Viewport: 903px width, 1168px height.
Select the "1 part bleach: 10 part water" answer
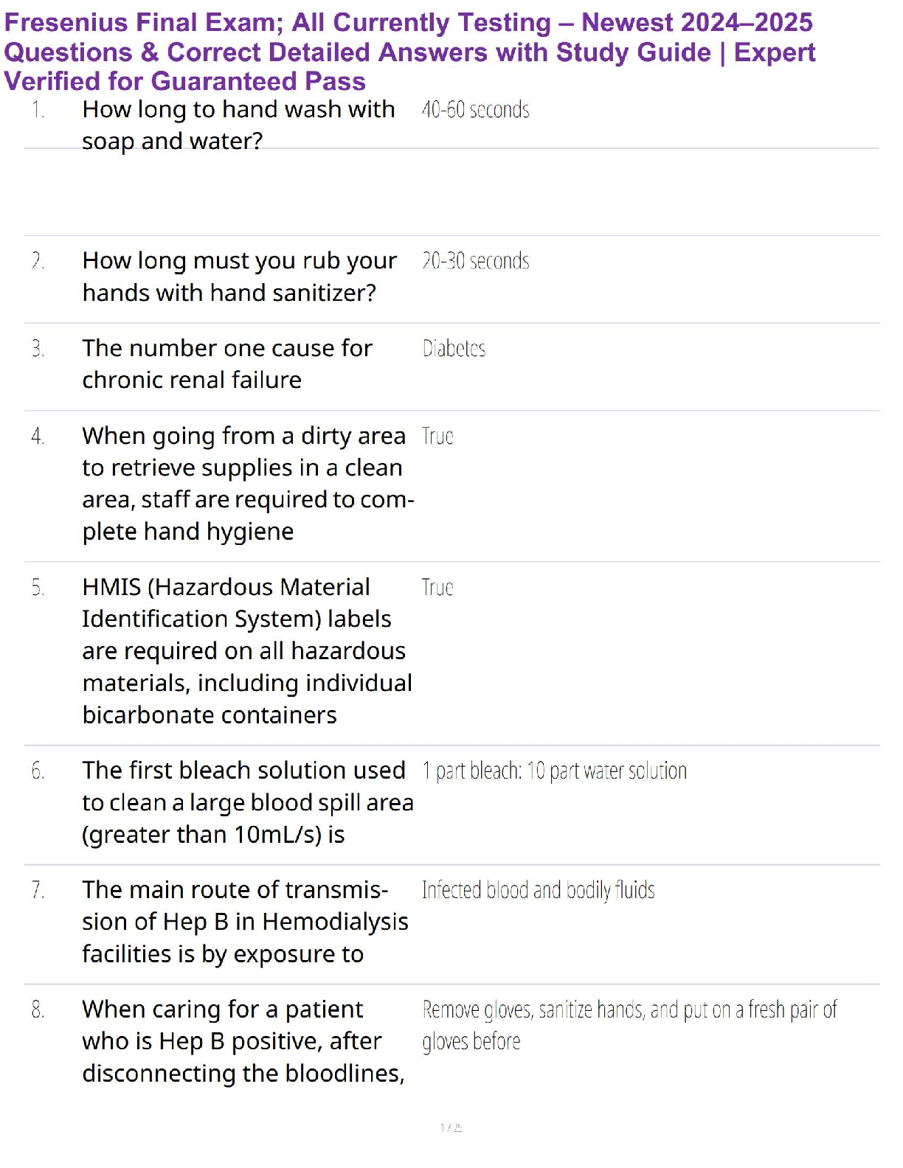554,771
